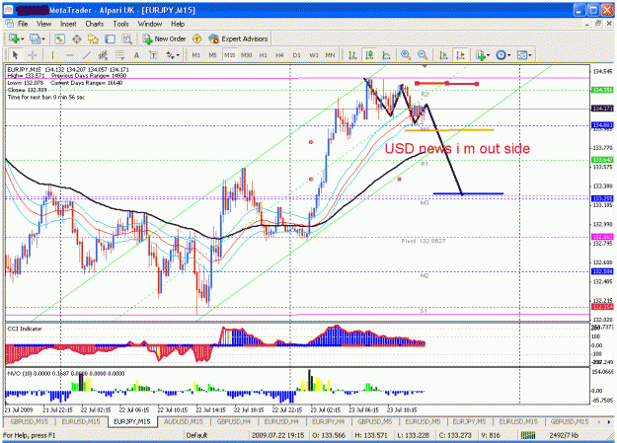The height and width of the screenshot is (443, 617).
Task: Click the 2492/7 kb connection status
Action: [x=564, y=435]
